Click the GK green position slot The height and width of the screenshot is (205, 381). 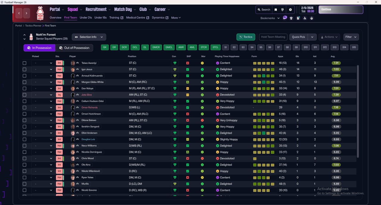click(x=105, y=47)
